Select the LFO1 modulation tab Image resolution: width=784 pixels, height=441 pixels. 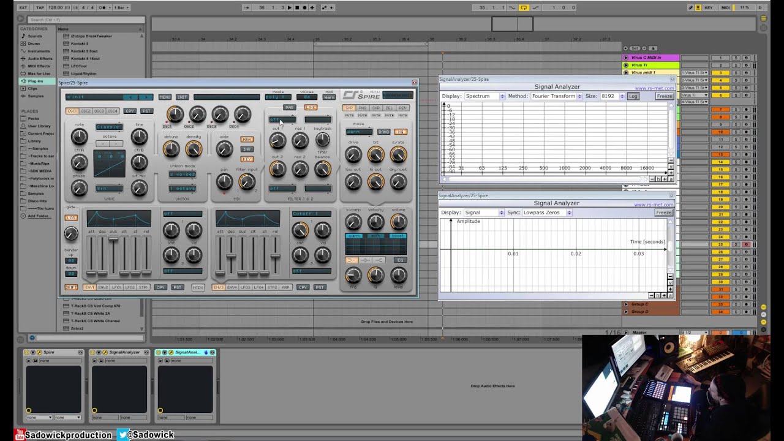(116, 287)
